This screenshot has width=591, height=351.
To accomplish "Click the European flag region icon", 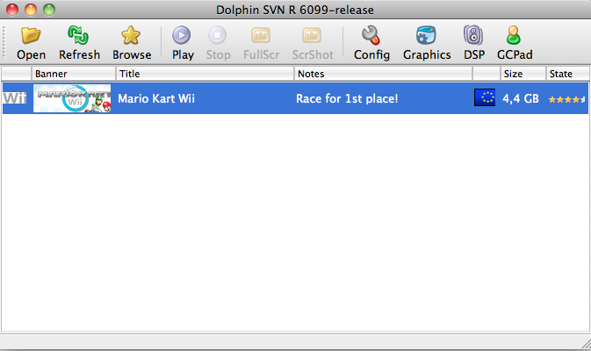I will click(x=484, y=98).
